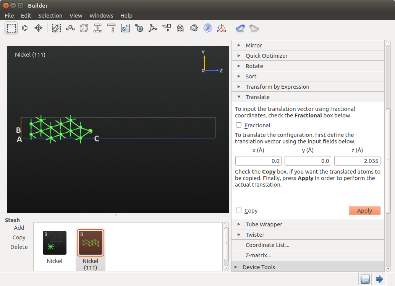The image size is (395, 286).
Task: Select the Nickel stash thumbnail
Action: click(x=54, y=243)
